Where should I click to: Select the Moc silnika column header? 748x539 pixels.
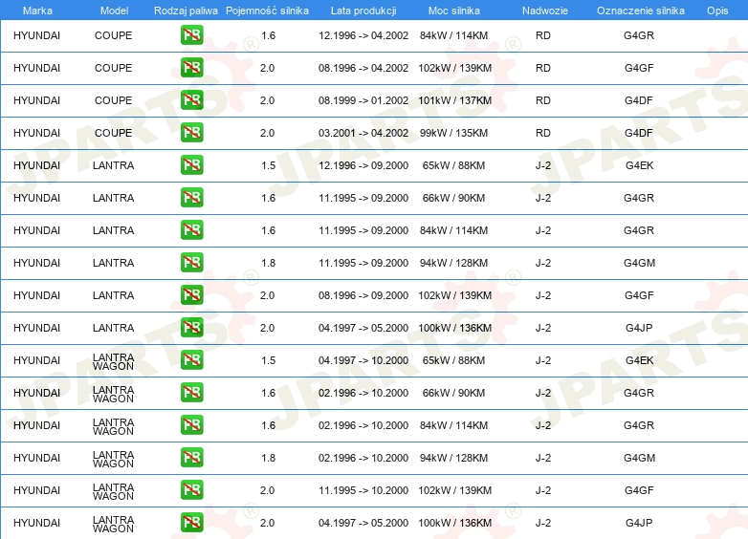click(x=453, y=11)
